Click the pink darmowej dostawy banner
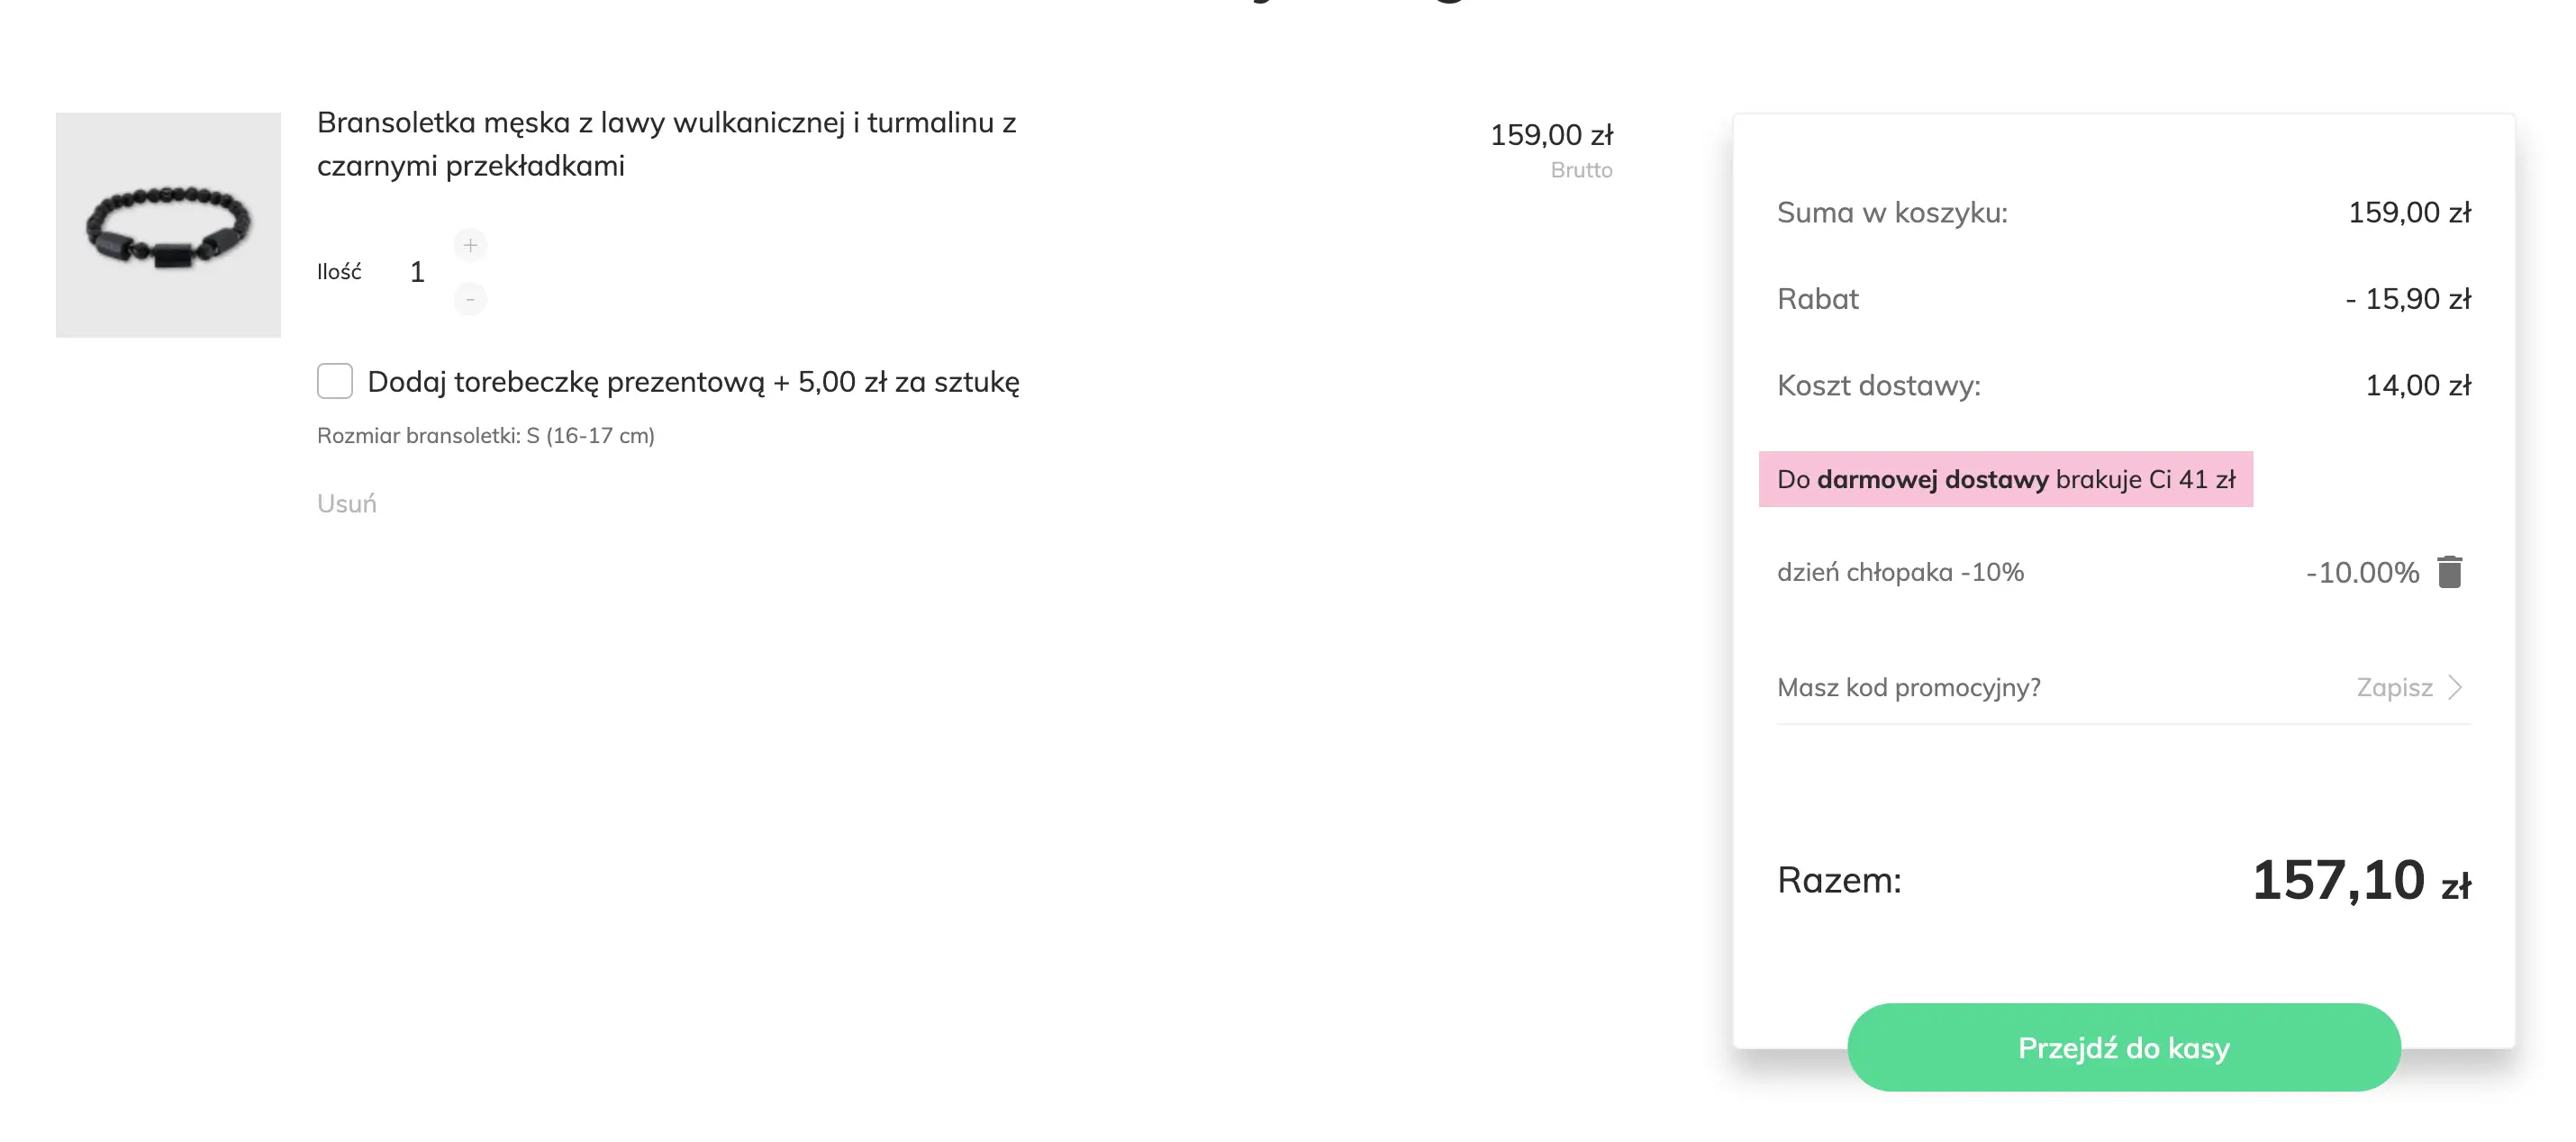The image size is (2576, 1142). [2005, 479]
